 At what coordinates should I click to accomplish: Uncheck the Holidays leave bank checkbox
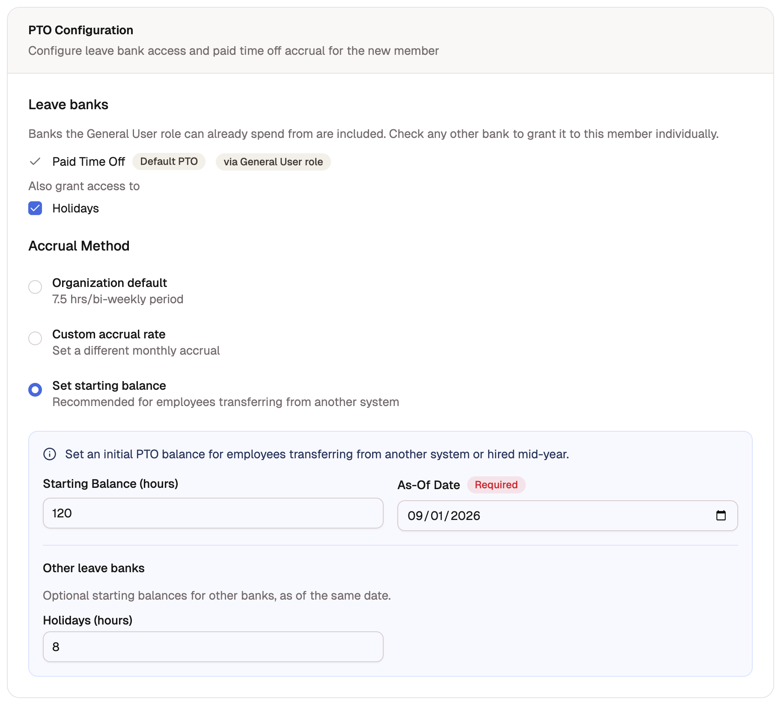pos(35,208)
